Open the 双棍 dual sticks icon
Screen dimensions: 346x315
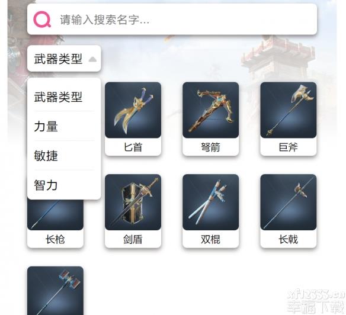pyautogui.click(x=211, y=202)
